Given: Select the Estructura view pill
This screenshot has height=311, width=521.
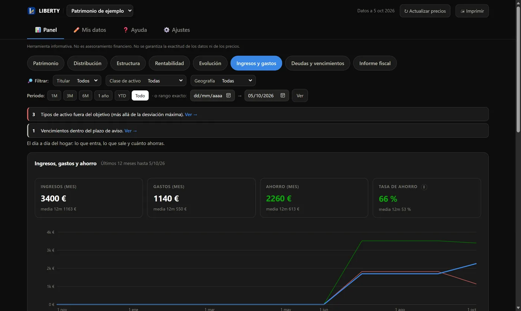Looking at the screenshot, I should point(128,63).
